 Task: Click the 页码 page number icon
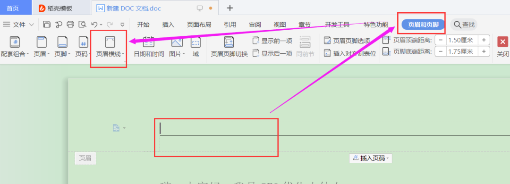coord(83,42)
